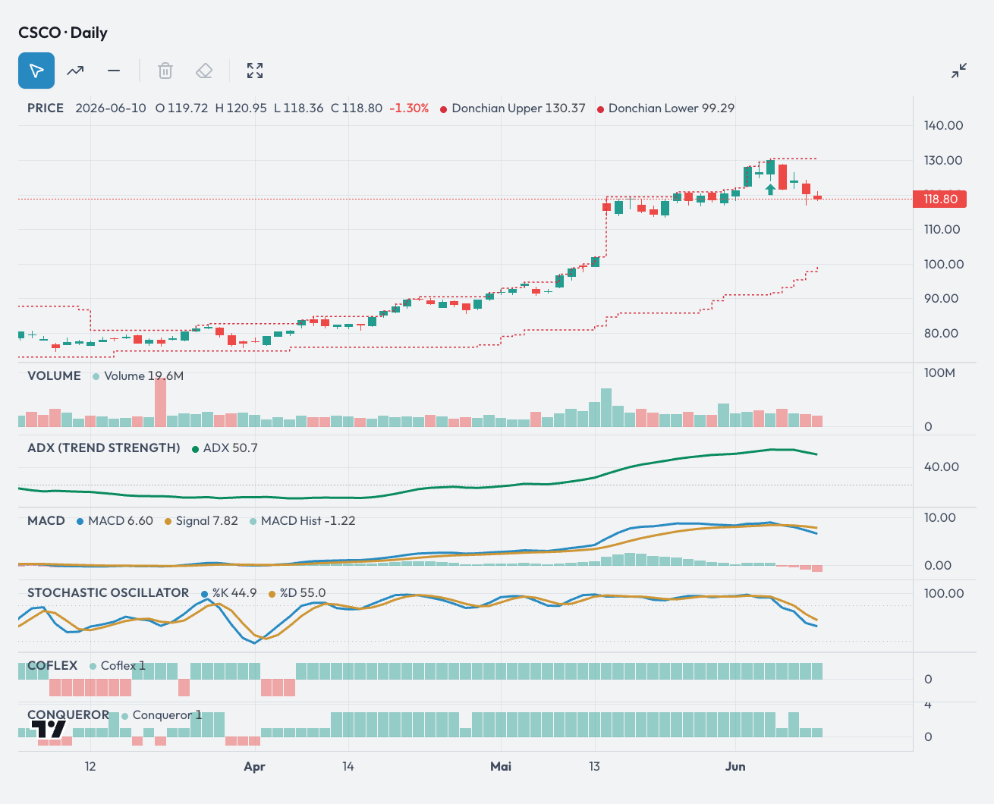Viewport: 994px width, 804px height.
Task: Click the Signal 7.82 legend value
Action: (206, 520)
